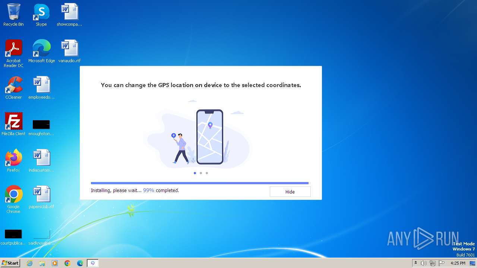
Task: Open the network tray icon
Action: click(433, 263)
